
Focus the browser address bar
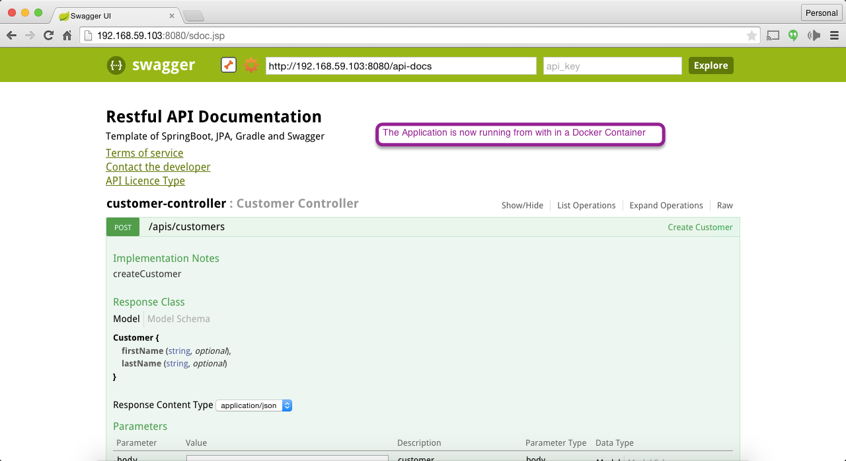[420, 36]
